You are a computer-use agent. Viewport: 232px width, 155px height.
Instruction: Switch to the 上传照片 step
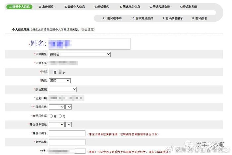[x=46, y=7]
